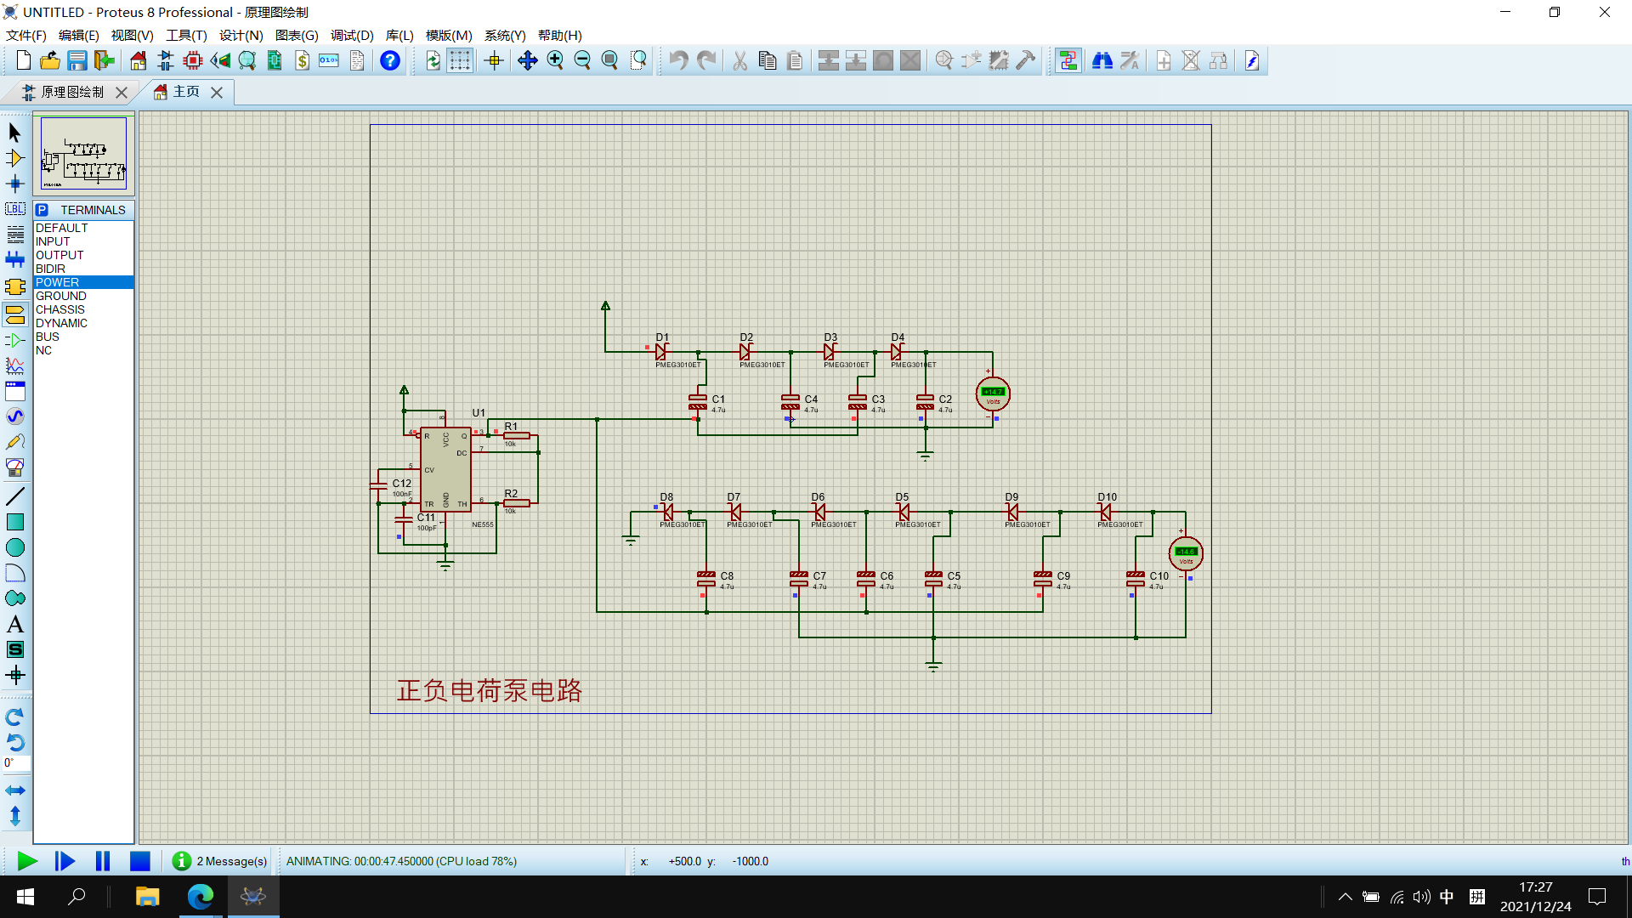
Task: Select the 2D Line drawing tool
Action: click(14, 496)
